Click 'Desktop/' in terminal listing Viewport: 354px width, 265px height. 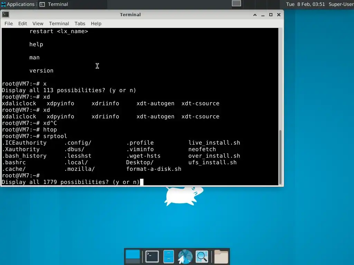[140, 163]
